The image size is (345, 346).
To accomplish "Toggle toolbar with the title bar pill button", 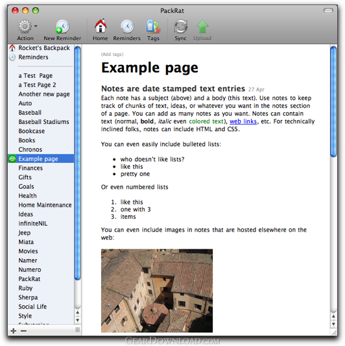I will click(x=328, y=10).
